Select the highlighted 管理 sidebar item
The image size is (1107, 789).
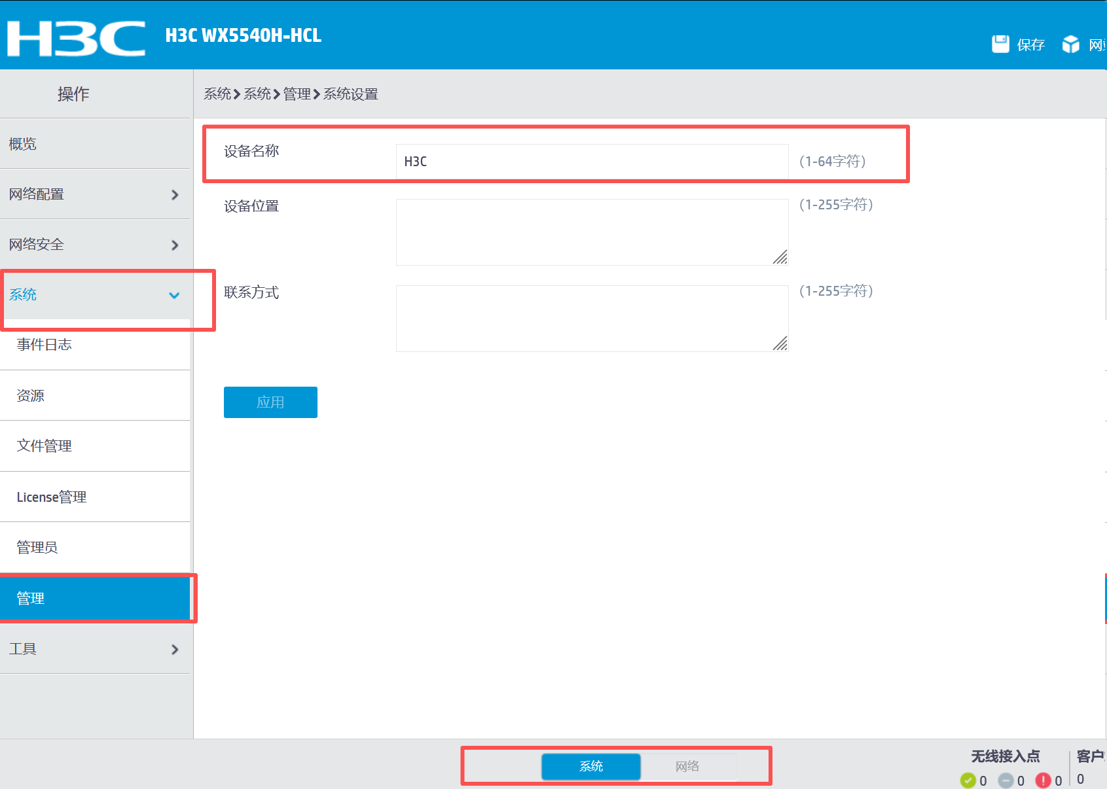pos(95,598)
